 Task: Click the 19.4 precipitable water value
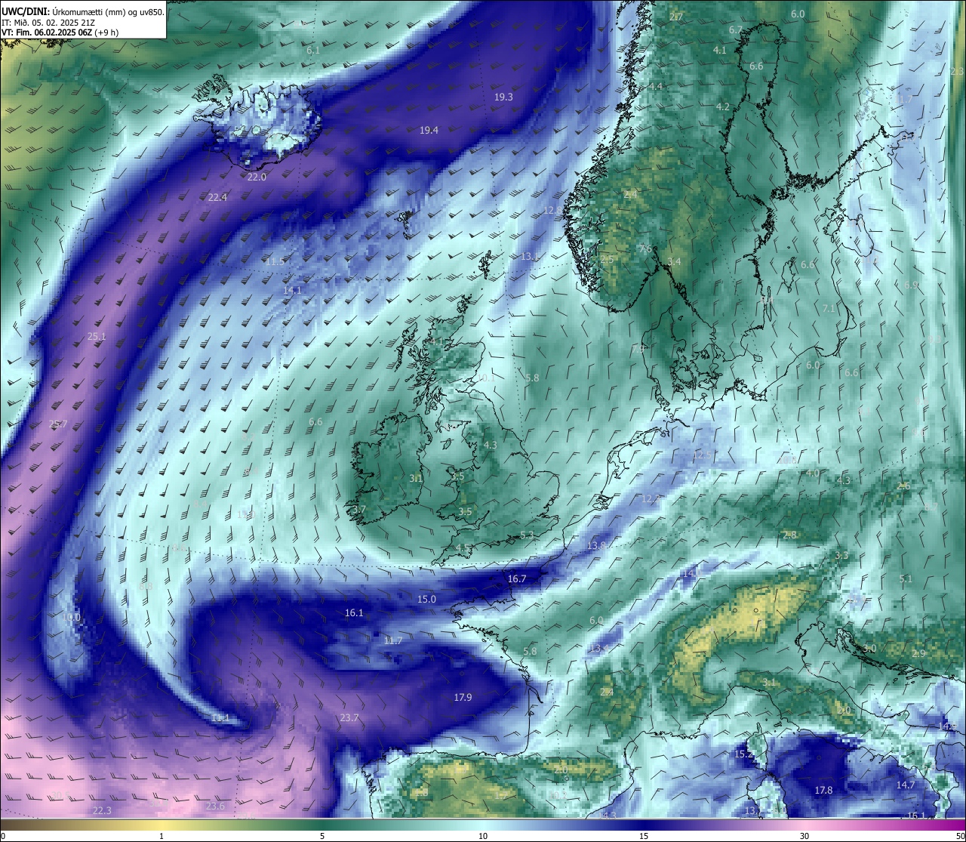click(429, 130)
